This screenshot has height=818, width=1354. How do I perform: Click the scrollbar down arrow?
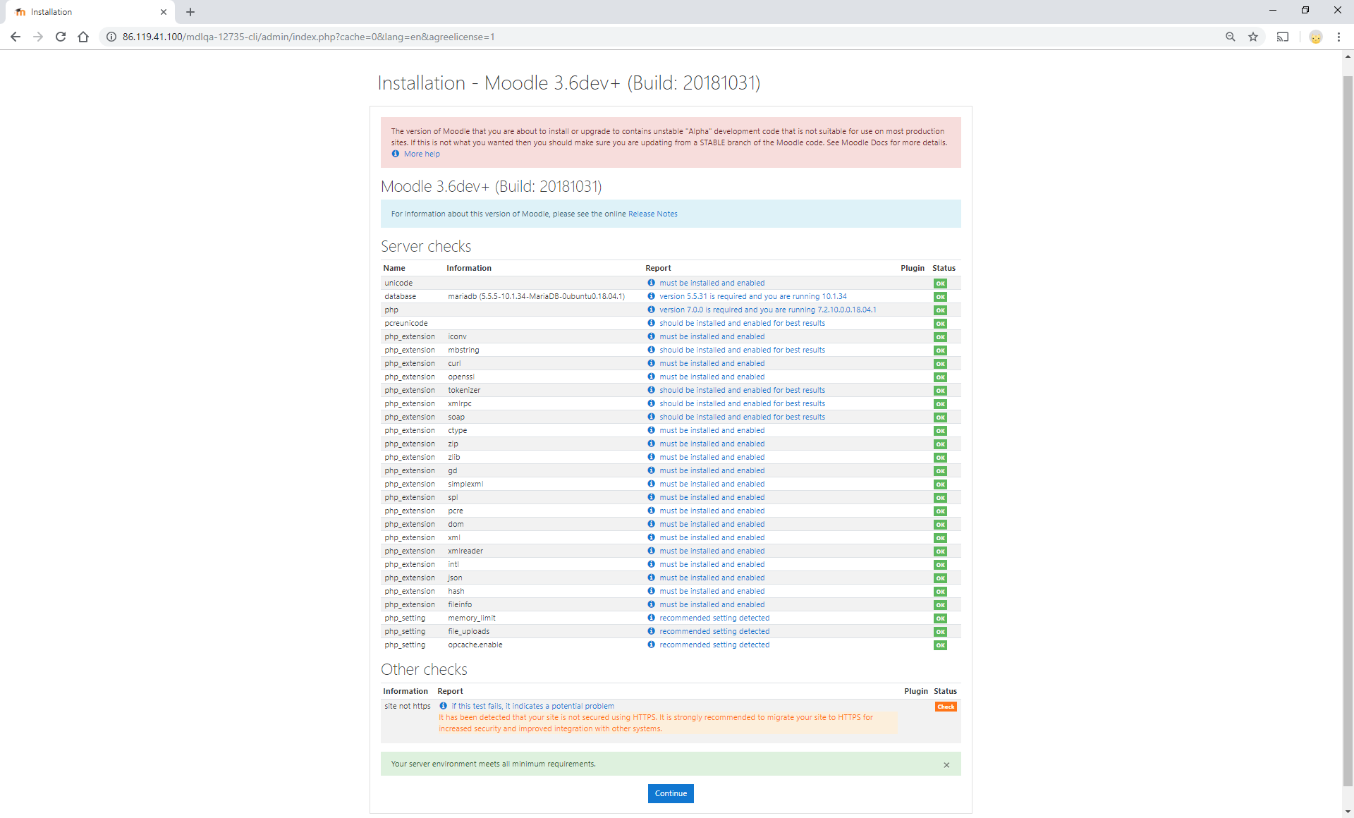click(1348, 812)
